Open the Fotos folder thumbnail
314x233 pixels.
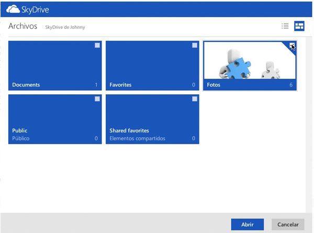(x=250, y=60)
